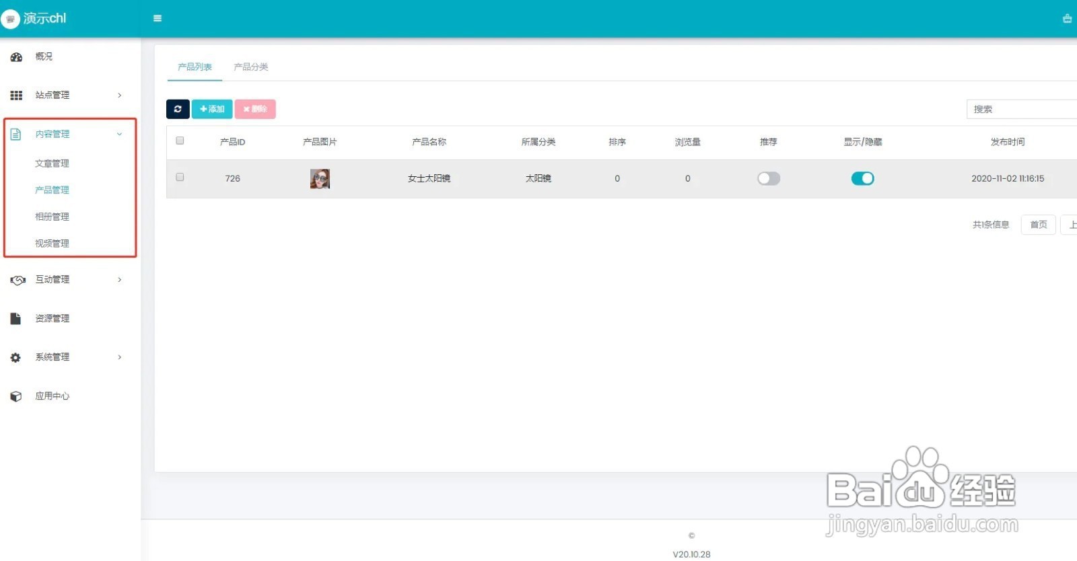Click the 添加 button
Screen dimensions: 1077x561
(212, 109)
